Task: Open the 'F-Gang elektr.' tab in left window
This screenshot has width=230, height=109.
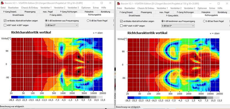Action: [x=56, y=15]
